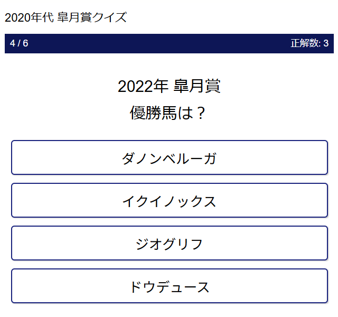Click the ドウデュース answer button
Viewport: 338px width, 317px height.
[x=169, y=286]
